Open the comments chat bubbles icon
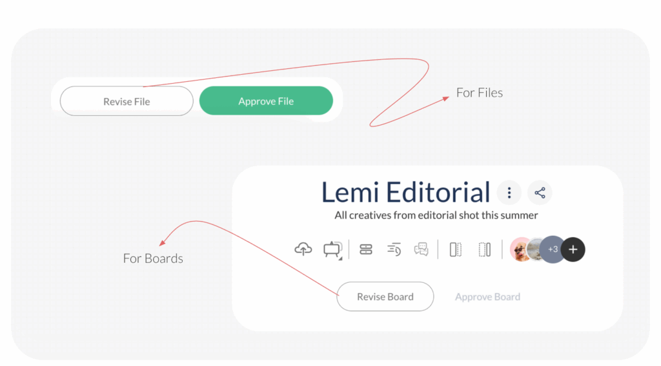The image size is (661, 366). pos(422,249)
